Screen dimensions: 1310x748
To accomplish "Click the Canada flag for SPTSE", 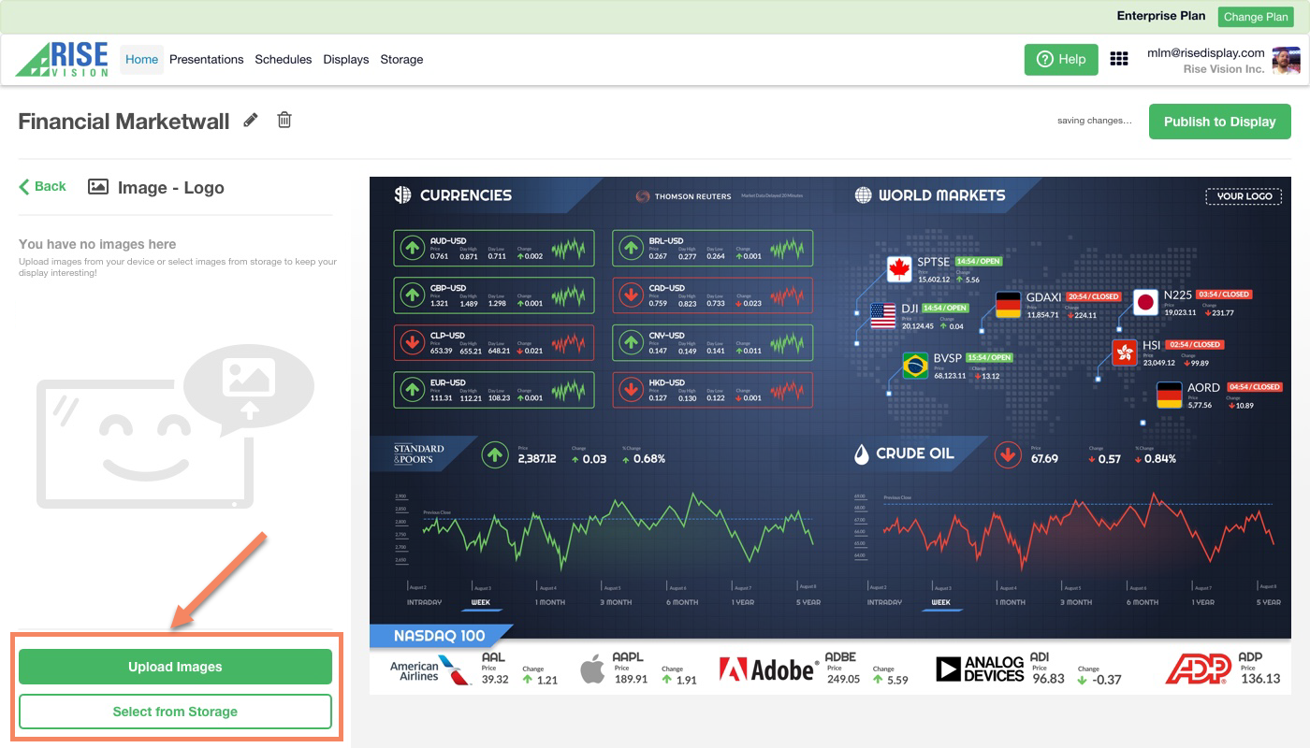I will (x=899, y=269).
